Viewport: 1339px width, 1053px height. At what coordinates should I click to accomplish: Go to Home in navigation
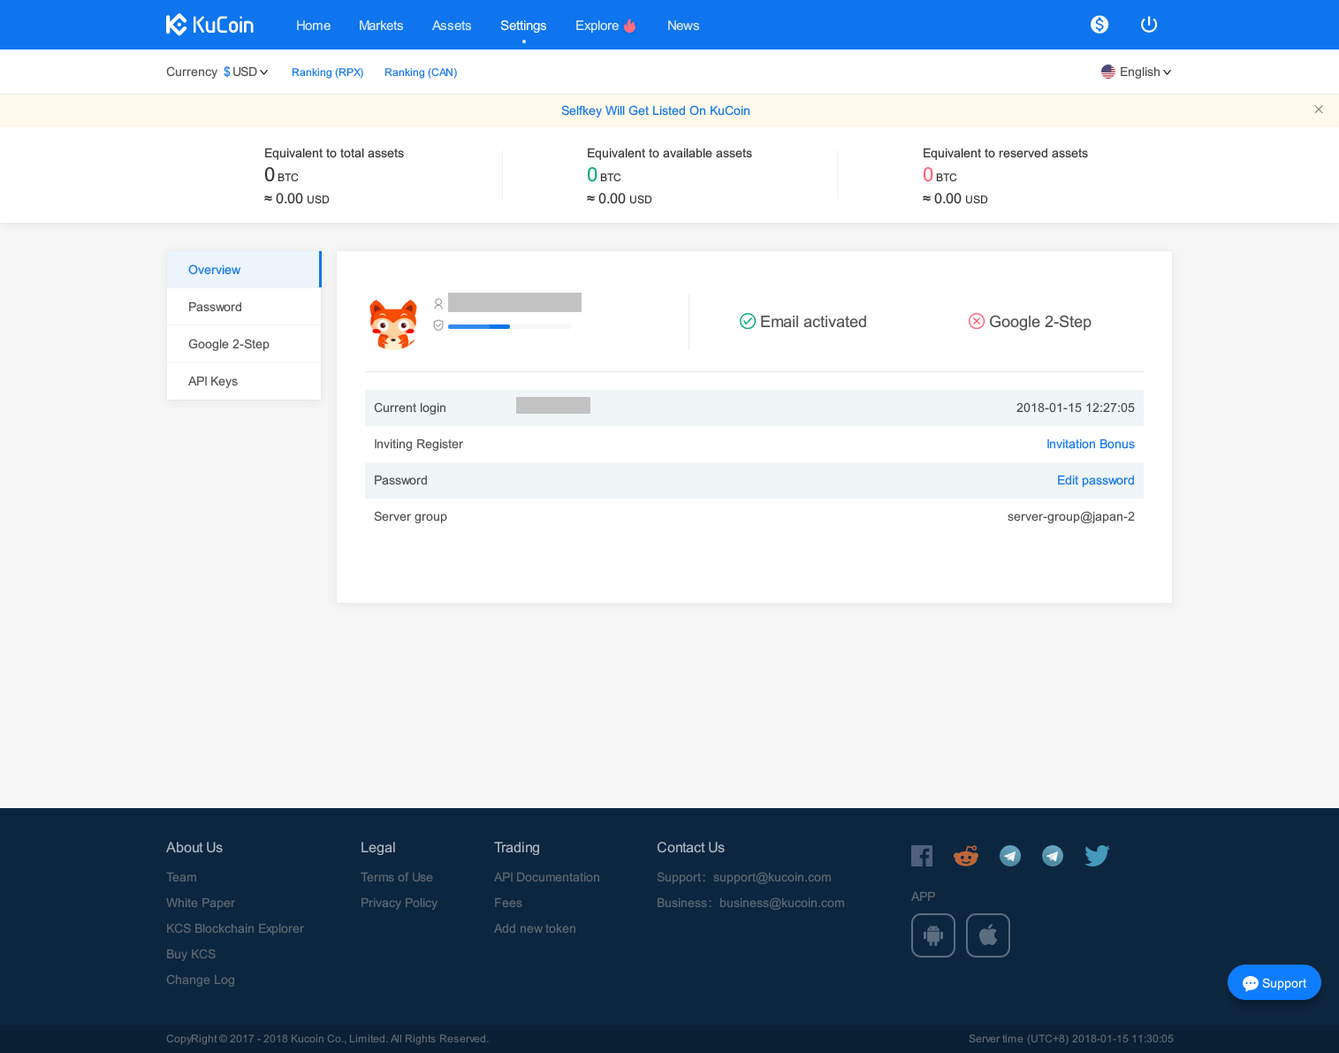[313, 26]
